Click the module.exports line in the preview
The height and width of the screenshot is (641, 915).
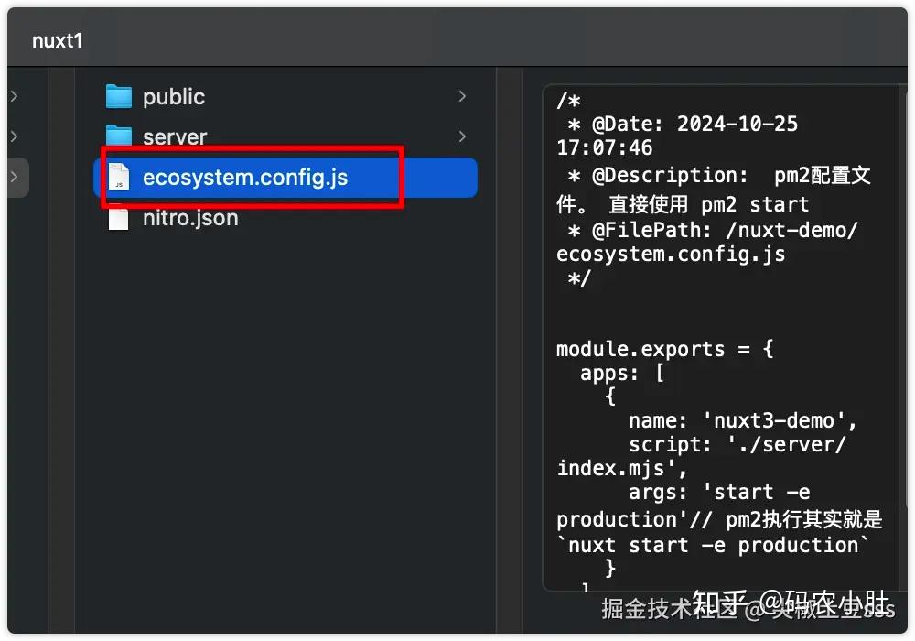point(663,349)
